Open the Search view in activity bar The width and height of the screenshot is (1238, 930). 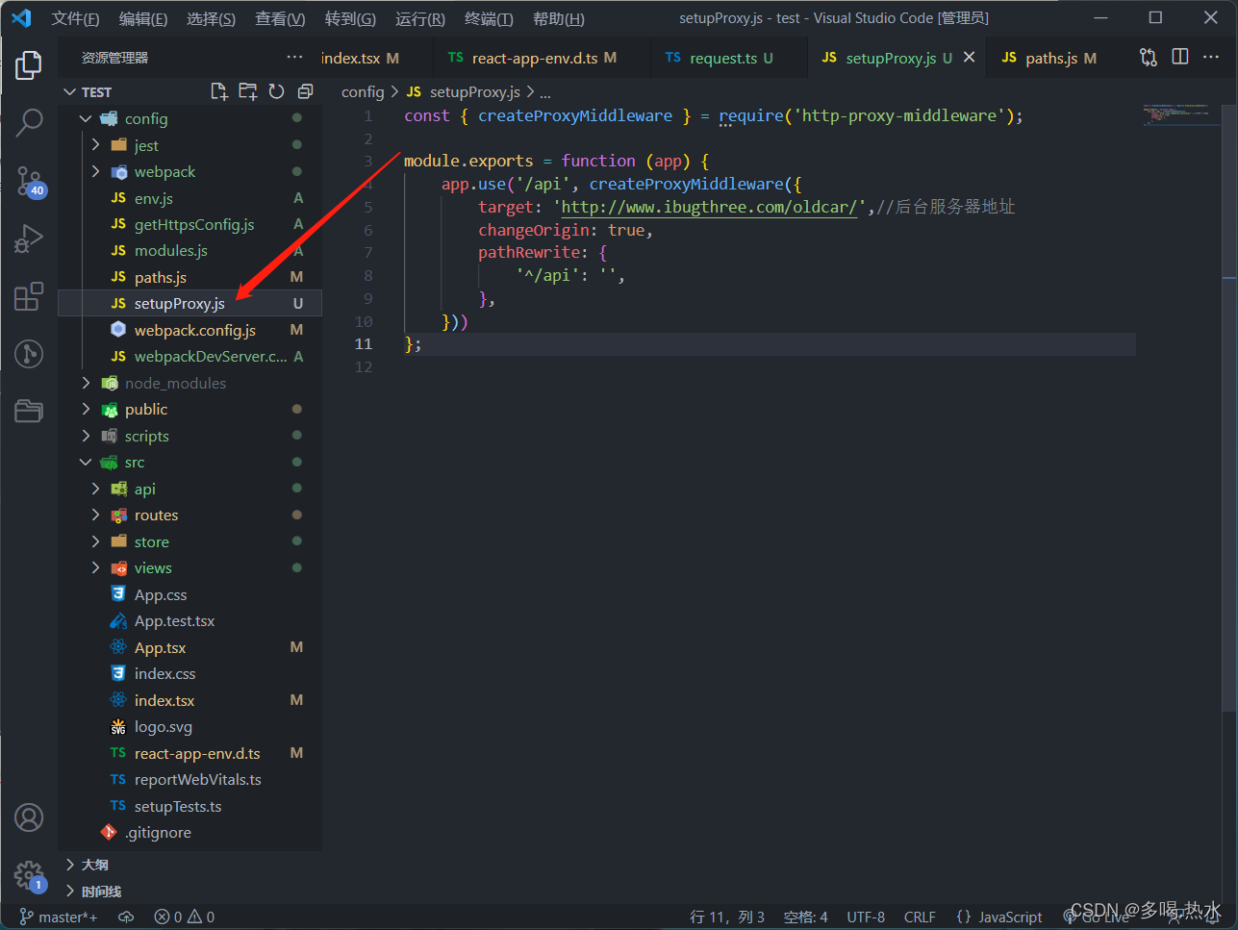coord(29,122)
